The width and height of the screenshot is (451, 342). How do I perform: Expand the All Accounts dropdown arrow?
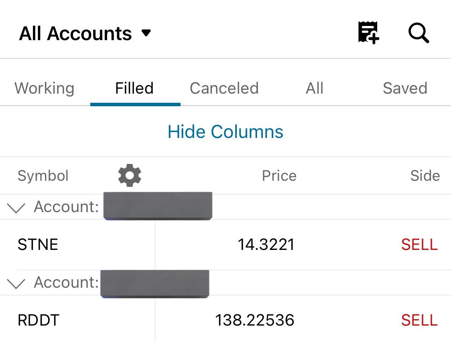click(146, 33)
